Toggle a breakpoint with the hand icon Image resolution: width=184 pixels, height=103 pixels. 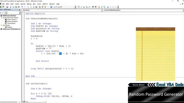[x=99, y=7]
